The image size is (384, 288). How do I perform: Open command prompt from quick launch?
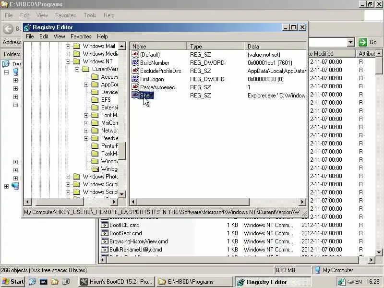43,282
